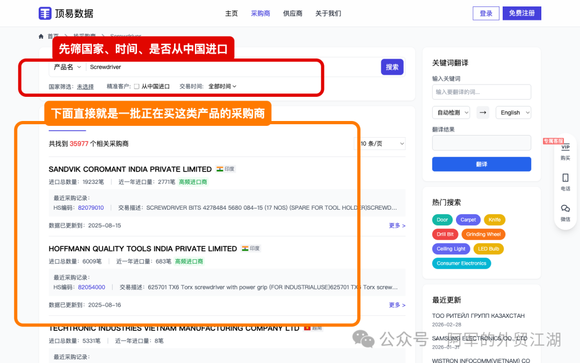Open the 全部时间 transaction time dropdown
580x363 pixels.
point(222,87)
